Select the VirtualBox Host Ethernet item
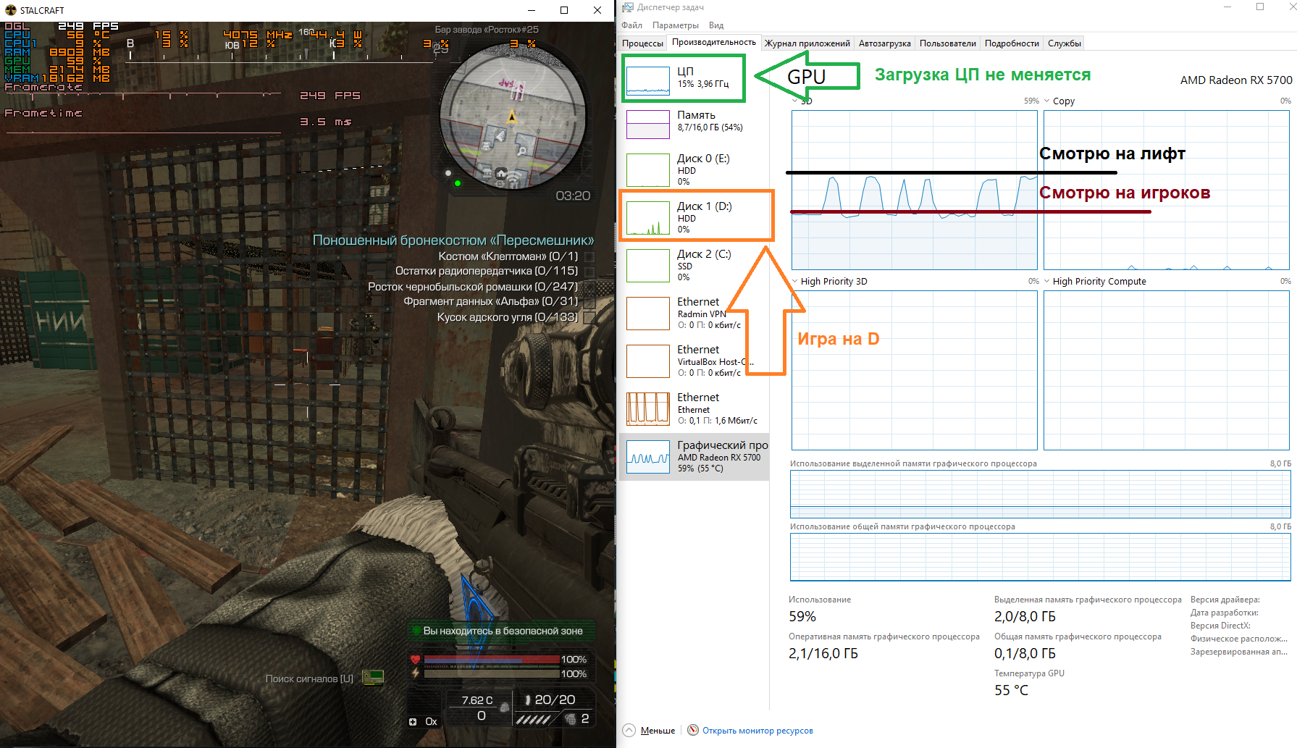The width and height of the screenshot is (1297, 748). click(694, 360)
